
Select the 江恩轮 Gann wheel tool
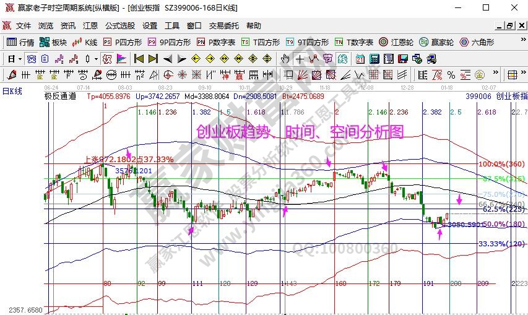[x=396, y=43]
